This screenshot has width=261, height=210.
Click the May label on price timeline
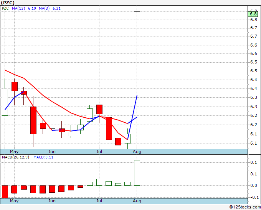[x=14, y=152]
